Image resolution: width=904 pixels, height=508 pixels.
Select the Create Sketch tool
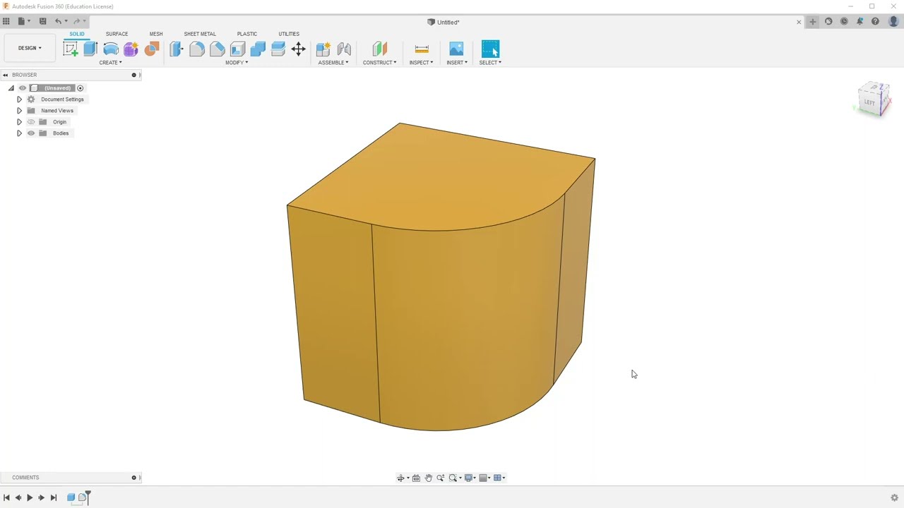[70, 49]
